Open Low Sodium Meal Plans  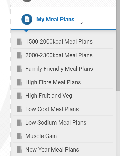(64, 122)
